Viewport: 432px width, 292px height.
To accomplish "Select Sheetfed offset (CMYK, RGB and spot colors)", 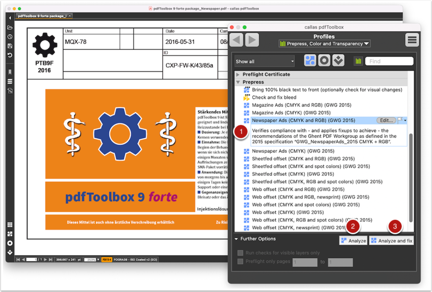I will 317,182.
